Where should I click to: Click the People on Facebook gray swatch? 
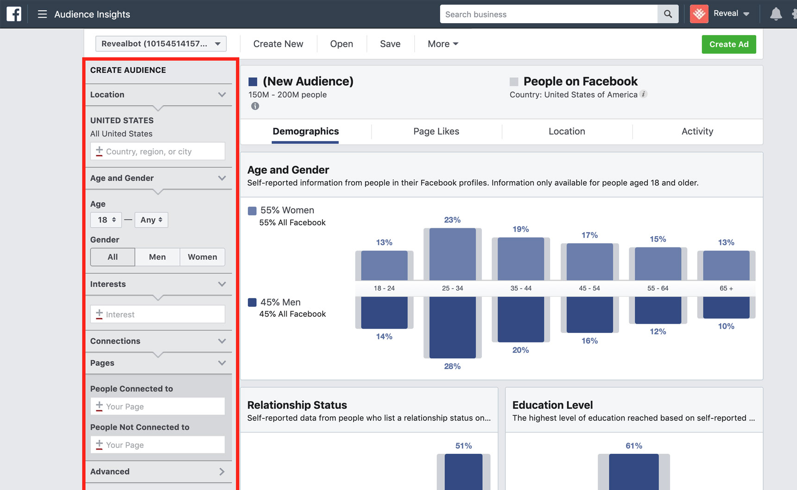coord(514,82)
